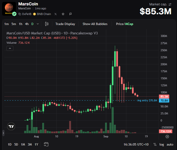Open the candlestick chart type icon
The width and height of the screenshot is (177, 150).
47,24
